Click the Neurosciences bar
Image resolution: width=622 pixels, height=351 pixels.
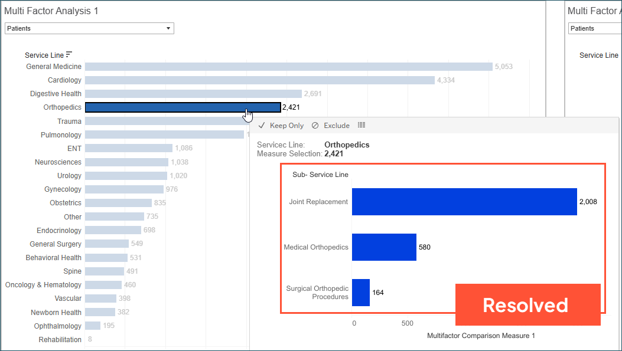point(127,162)
